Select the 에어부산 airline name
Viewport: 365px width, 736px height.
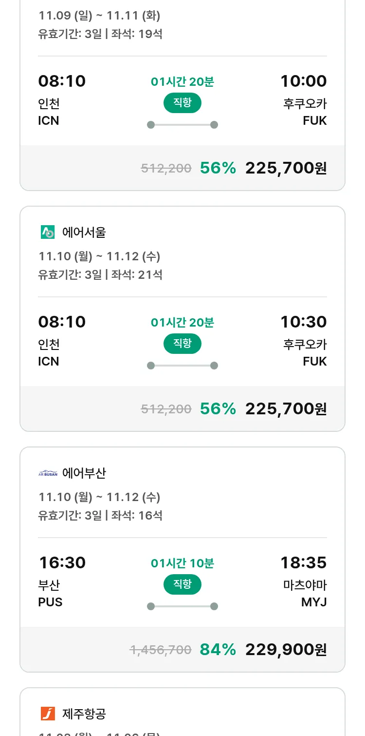pos(84,473)
